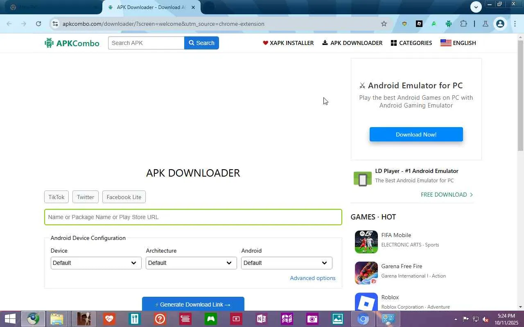Image resolution: width=524 pixels, height=327 pixels.
Task: Open OneNote from the taskbar
Action: coord(261,319)
